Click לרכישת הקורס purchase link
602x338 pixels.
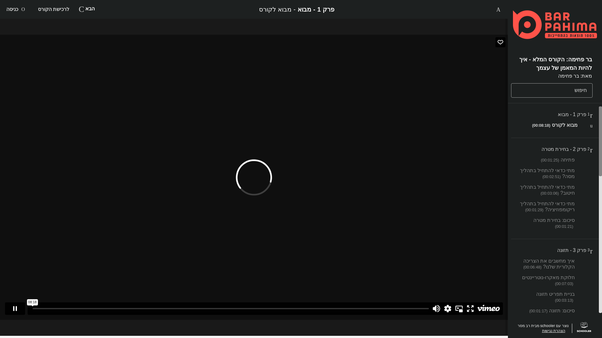[x=54, y=9]
